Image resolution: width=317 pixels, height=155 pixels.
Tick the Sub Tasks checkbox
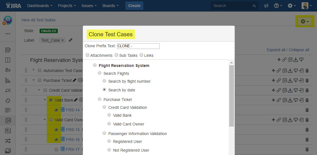116,55
